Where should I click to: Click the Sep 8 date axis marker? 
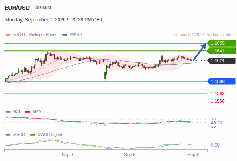(x=193, y=155)
